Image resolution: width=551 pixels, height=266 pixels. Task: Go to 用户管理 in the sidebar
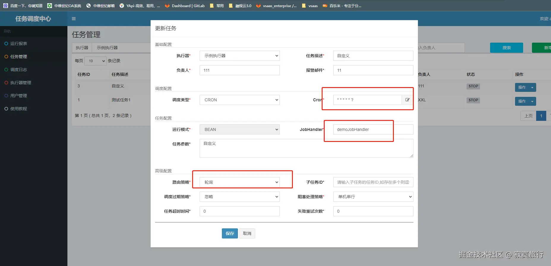pos(19,96)
